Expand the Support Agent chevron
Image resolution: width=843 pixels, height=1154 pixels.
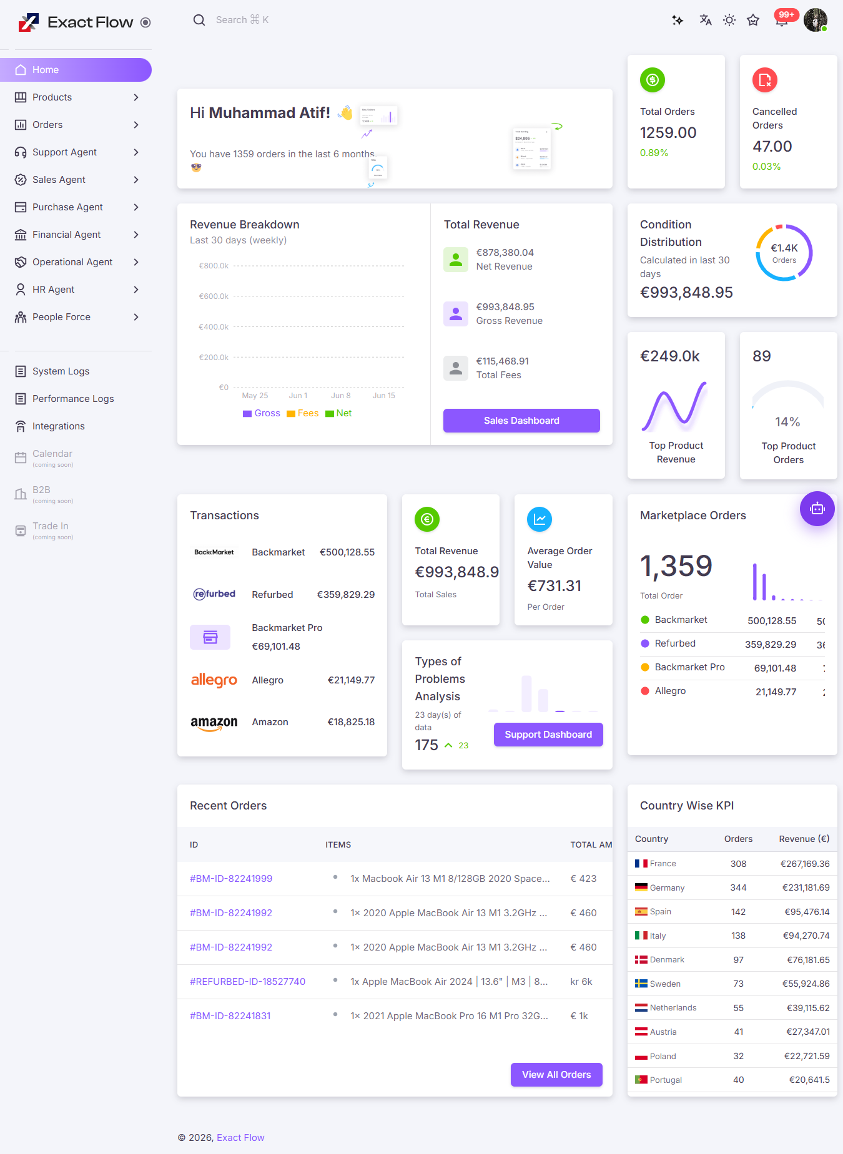pyautogui.click(x=136, y=152)
